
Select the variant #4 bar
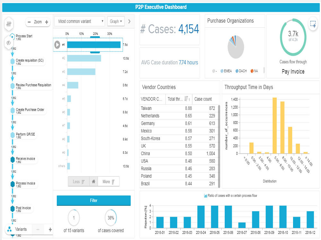coord(73,85)
